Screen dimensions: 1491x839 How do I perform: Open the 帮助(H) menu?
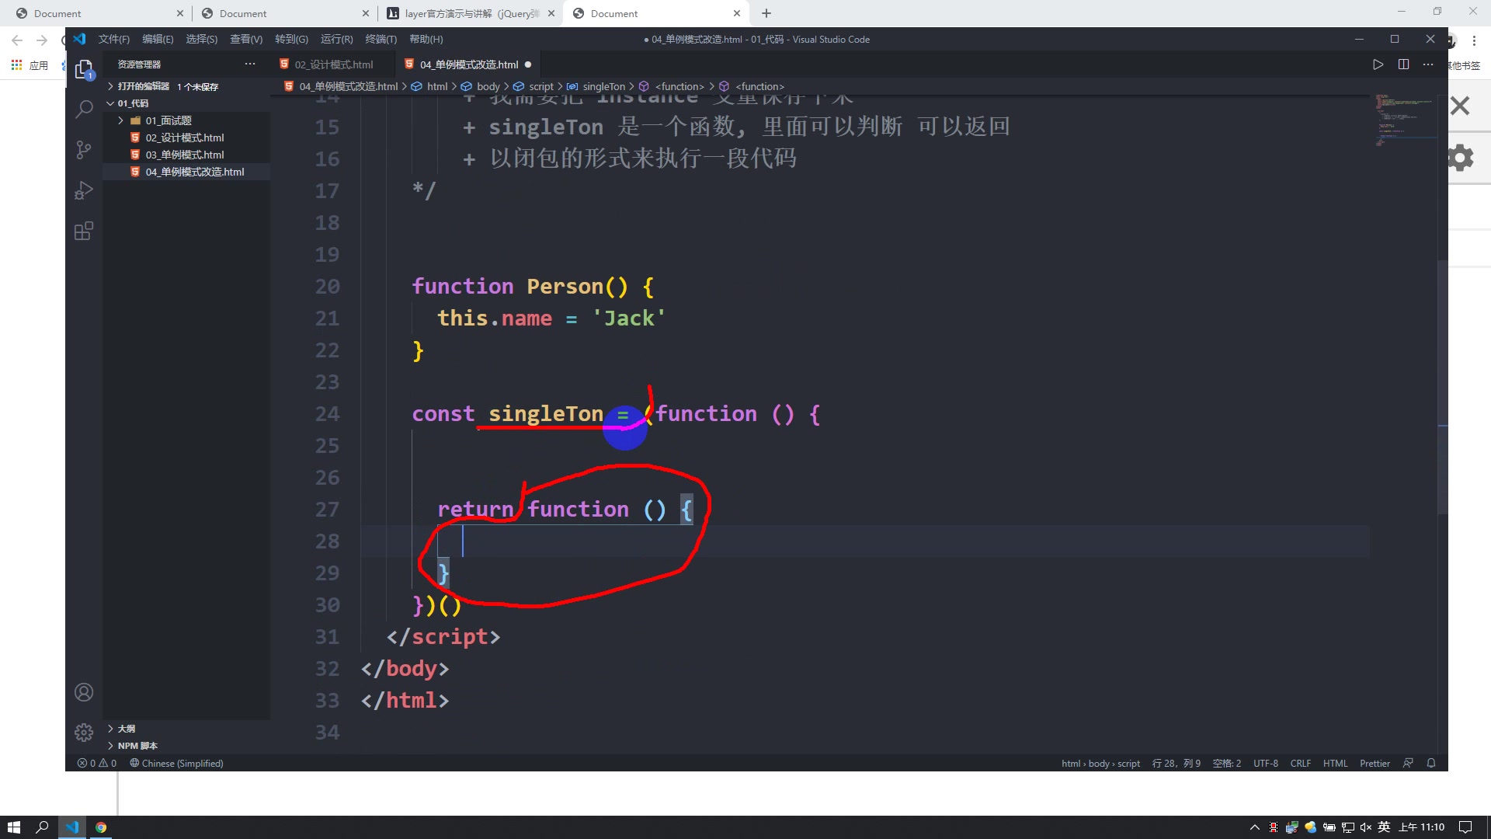tap(426, 39)
